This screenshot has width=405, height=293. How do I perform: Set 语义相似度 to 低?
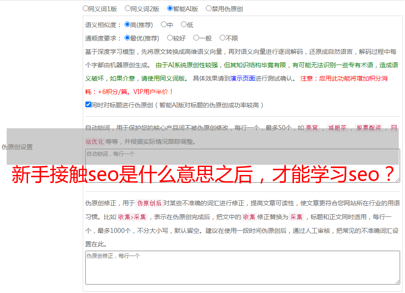pos(184,24)
